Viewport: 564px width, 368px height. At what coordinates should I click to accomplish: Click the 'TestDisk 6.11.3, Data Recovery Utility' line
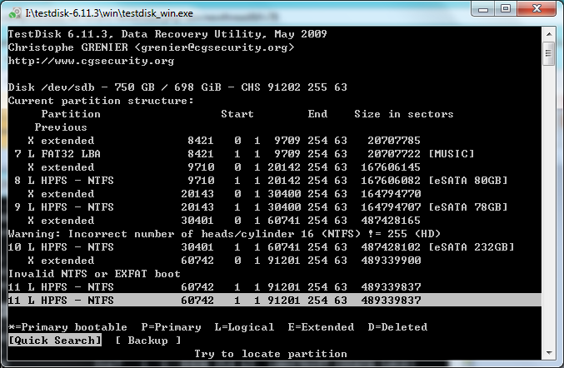167,34
